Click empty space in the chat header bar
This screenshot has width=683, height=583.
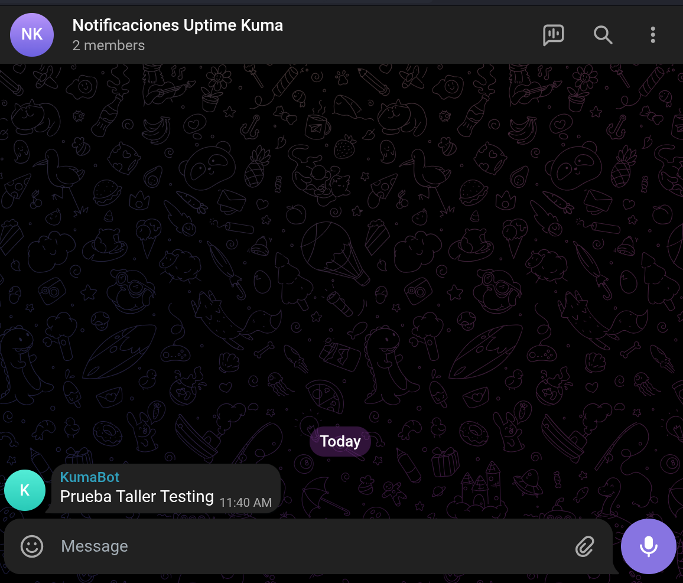click(414, 35)
